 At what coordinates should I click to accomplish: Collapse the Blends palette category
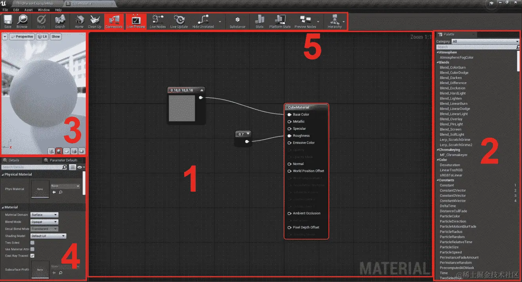pyautogui.click(x=438, y=63)
